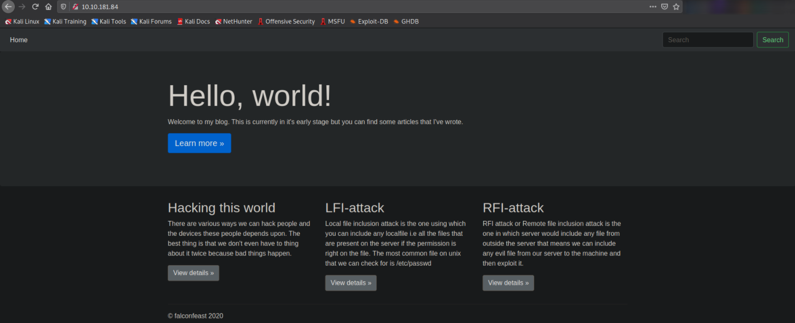Click the green Search button
795x323 pixels.
click(773, 40)
